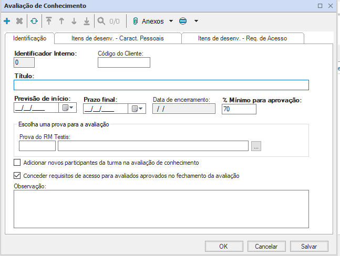Go to first record arrow icon
Viewport: 340px width, 256px height.
coord(49,22)
